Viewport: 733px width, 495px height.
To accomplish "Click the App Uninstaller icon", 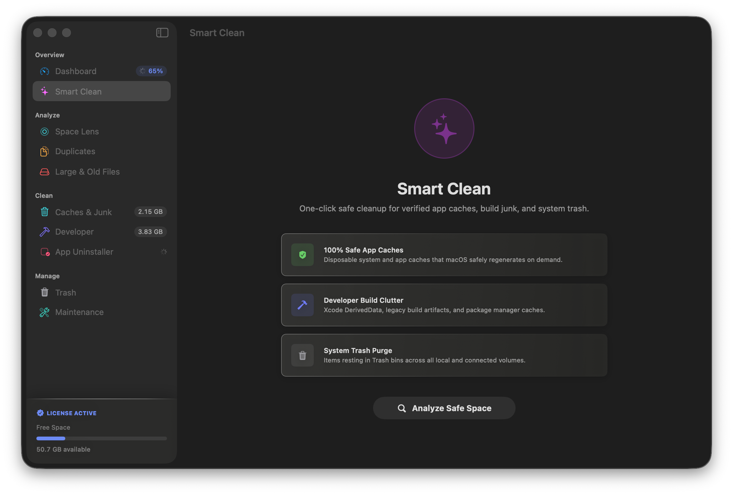I will tap(45, 252).
